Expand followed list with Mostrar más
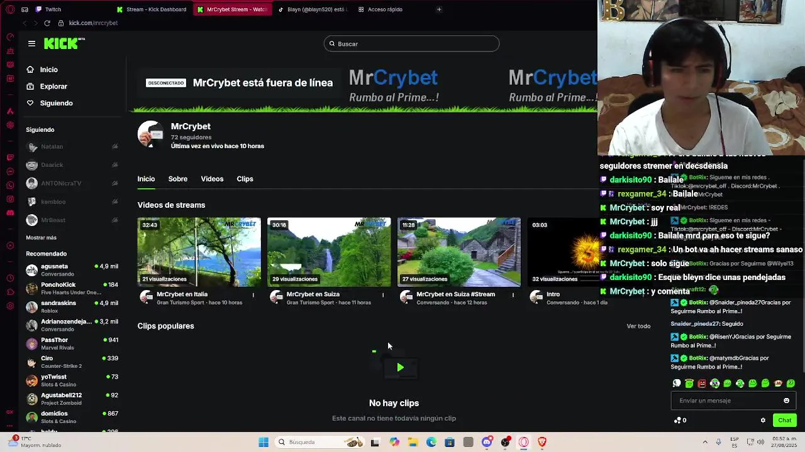 point(41,238)
